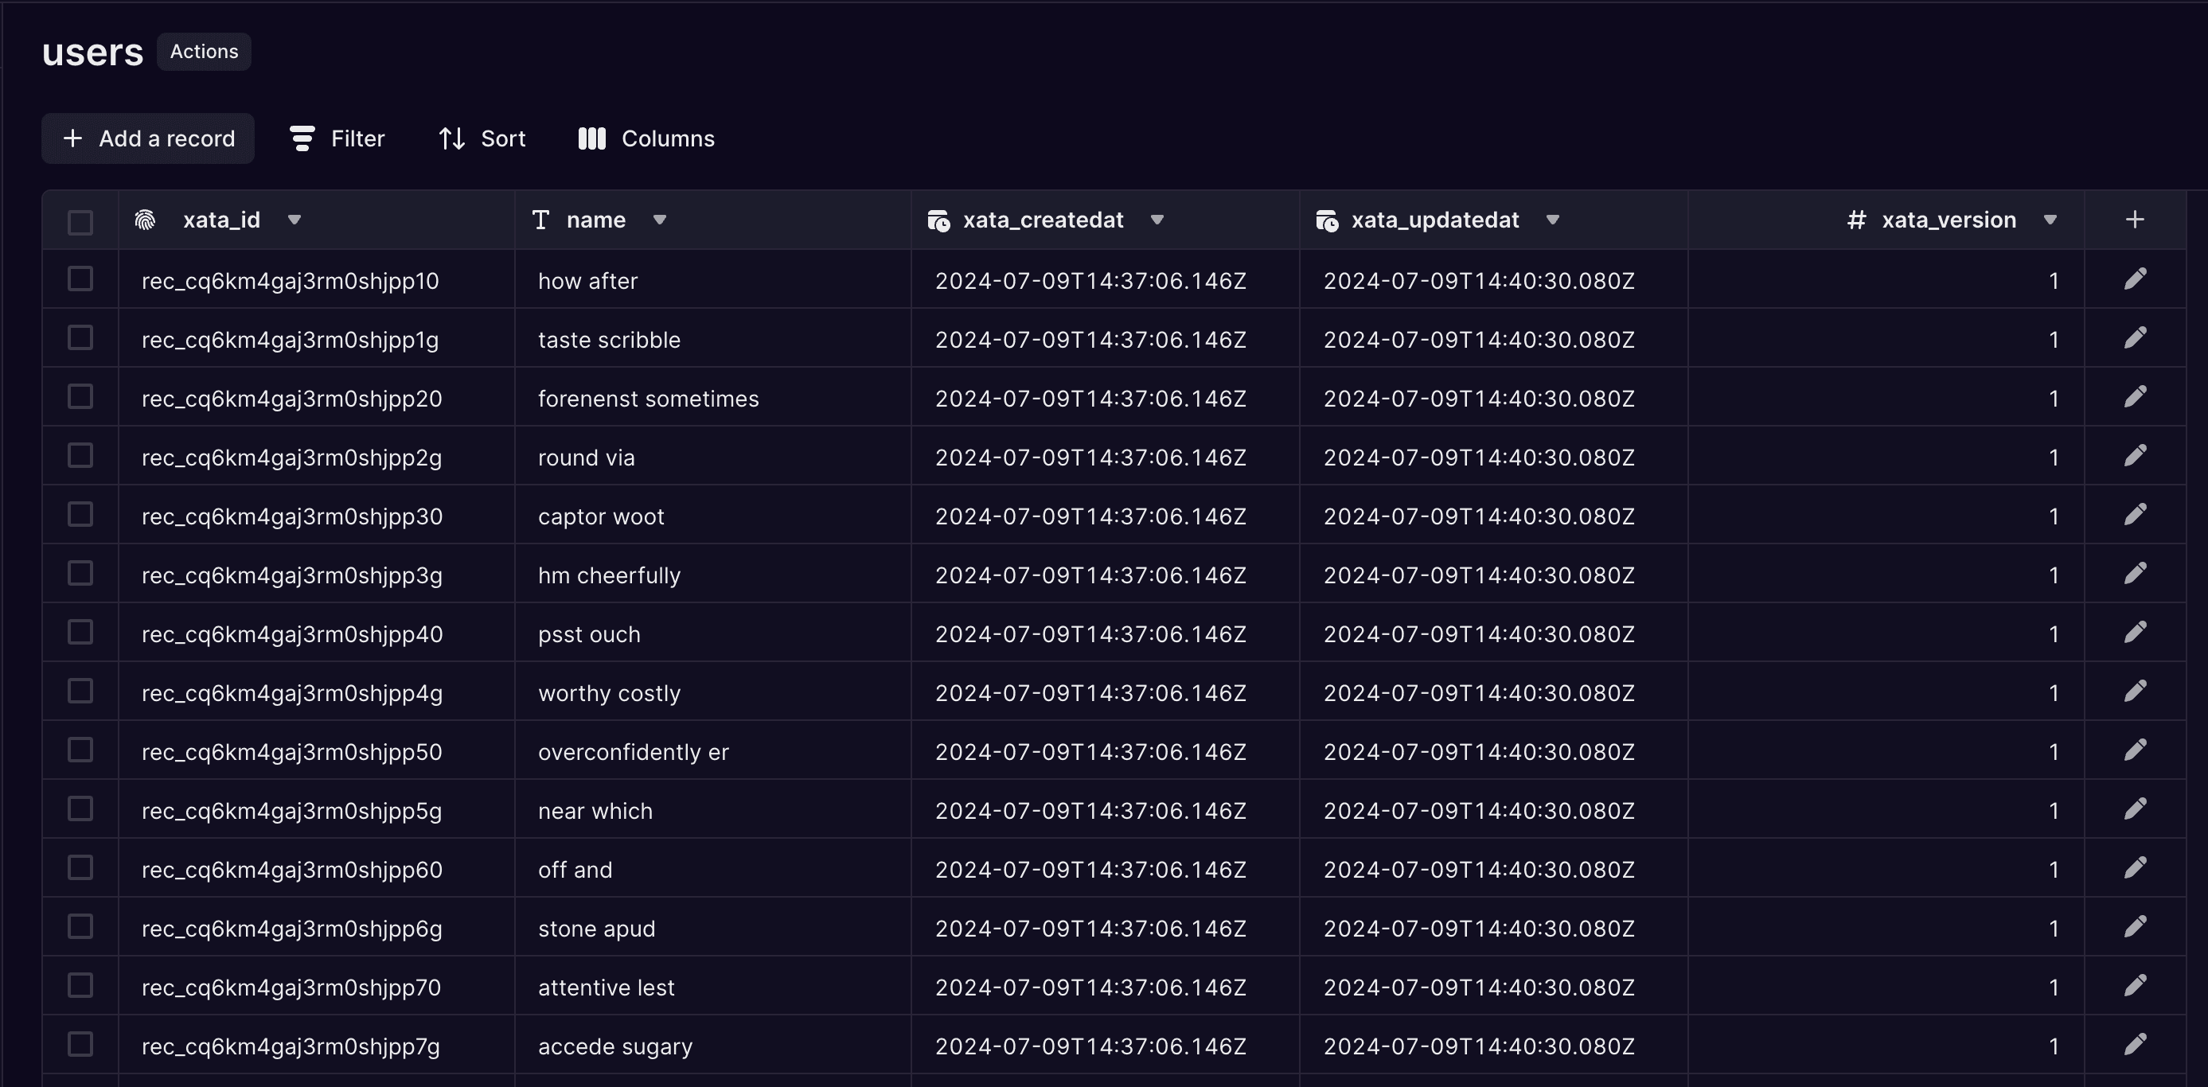
Task: Click edit pencil for 'how after' row
Action: coord(2134,279)
